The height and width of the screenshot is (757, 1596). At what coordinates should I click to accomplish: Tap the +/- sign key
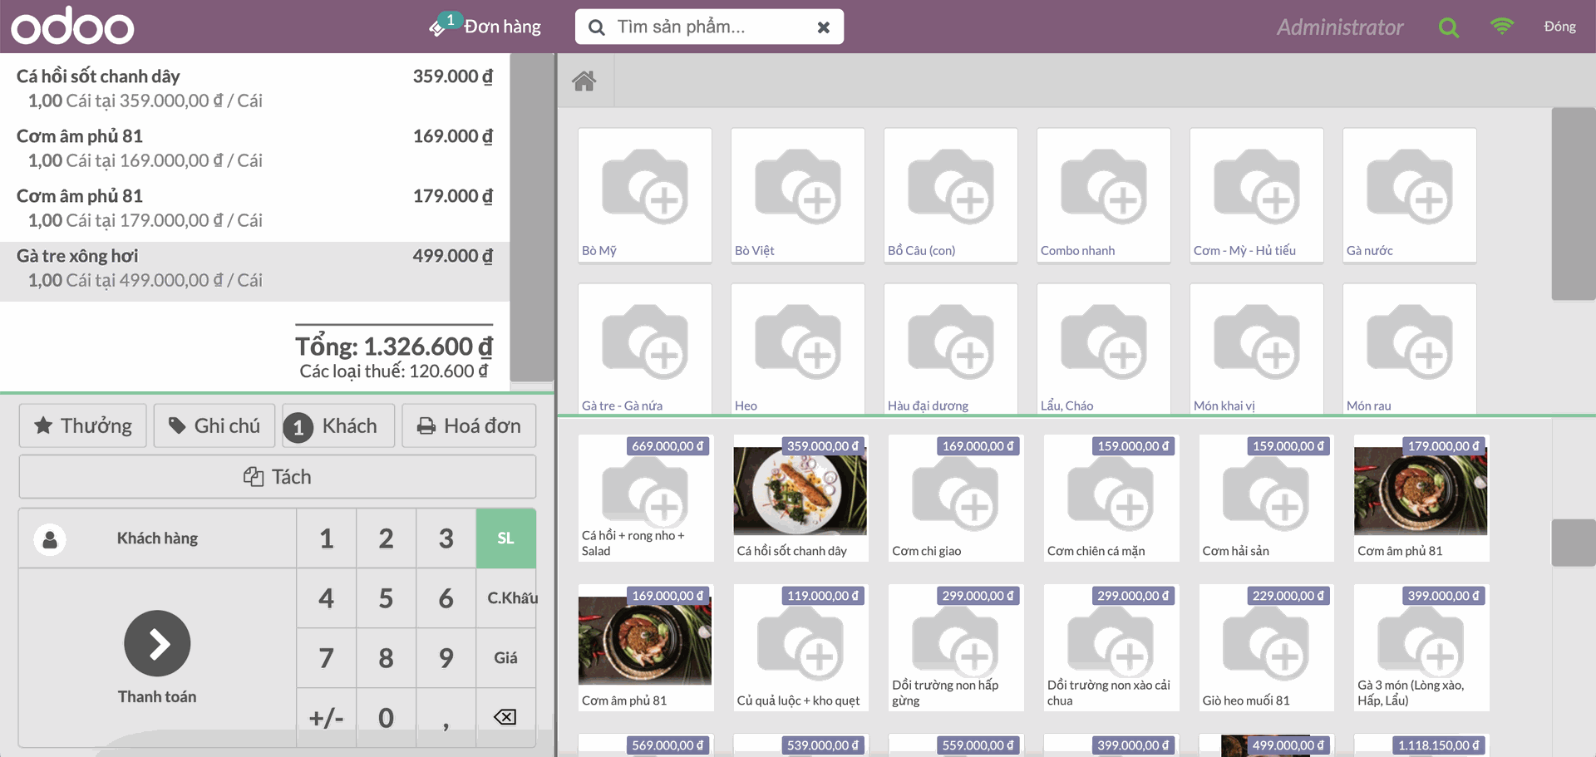point(327,717)
